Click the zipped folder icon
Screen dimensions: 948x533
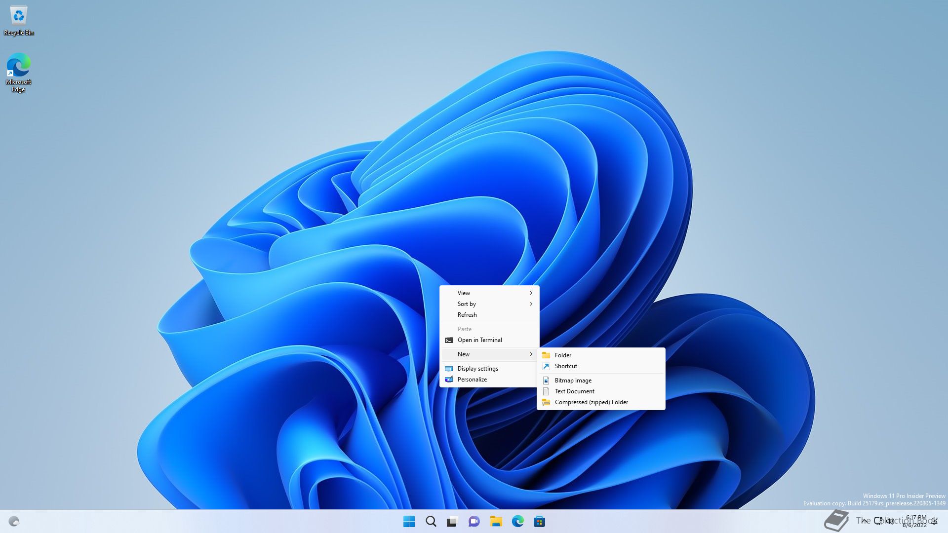click(x=546, y=402)
